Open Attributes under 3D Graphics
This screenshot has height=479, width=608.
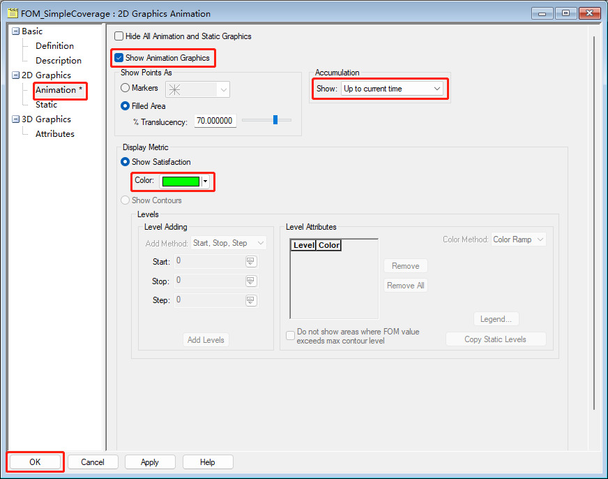[x=54, y=134]
